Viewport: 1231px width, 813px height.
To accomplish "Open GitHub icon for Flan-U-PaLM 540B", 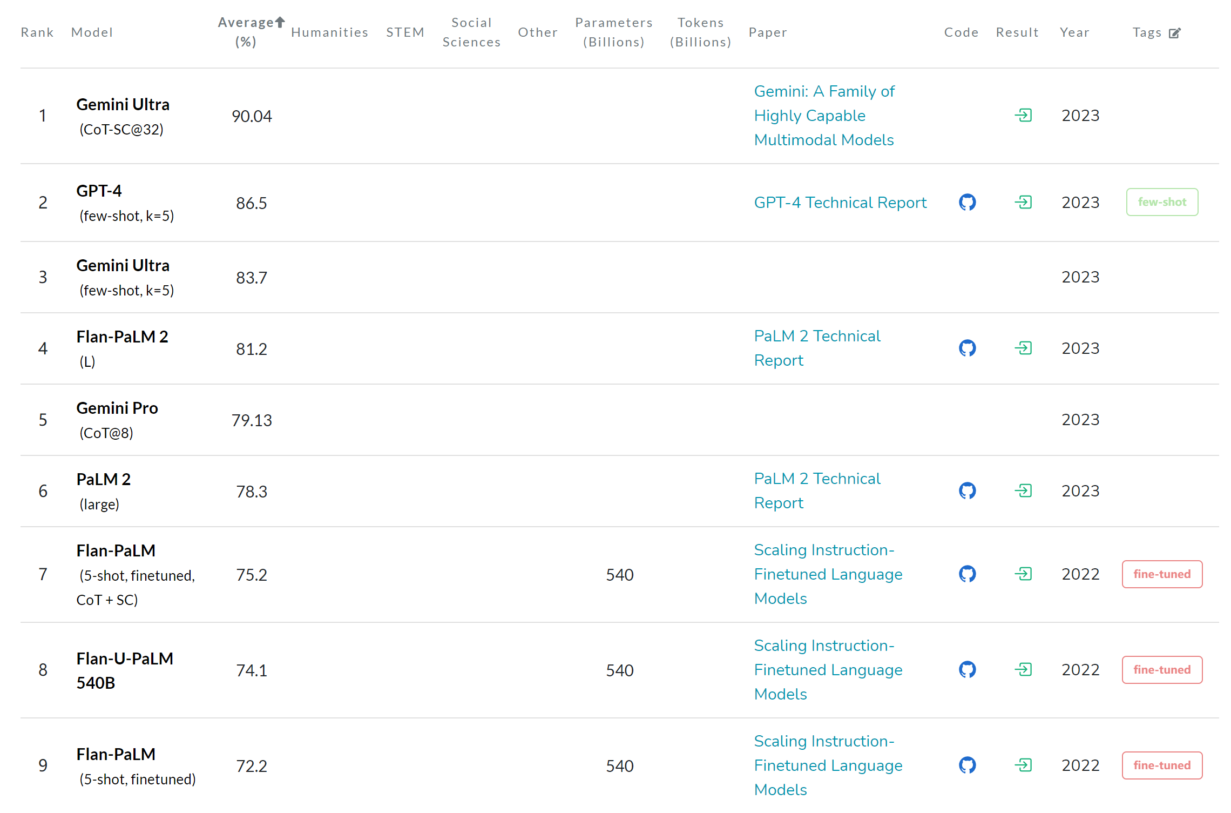I will (967, 669).
